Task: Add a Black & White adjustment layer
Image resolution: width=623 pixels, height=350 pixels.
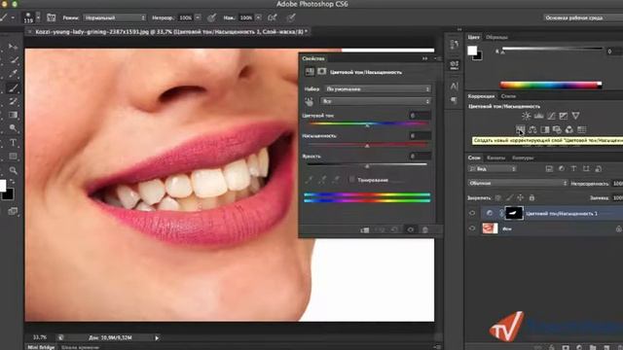Action: pos(545,129)
